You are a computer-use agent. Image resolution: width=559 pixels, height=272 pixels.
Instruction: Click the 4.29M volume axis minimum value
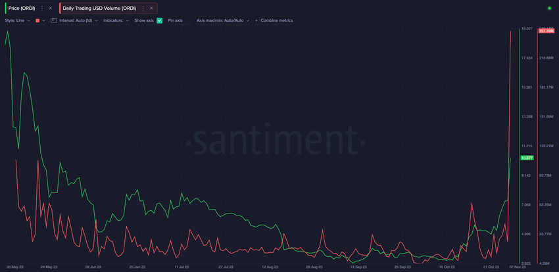(x=545, y=263)
